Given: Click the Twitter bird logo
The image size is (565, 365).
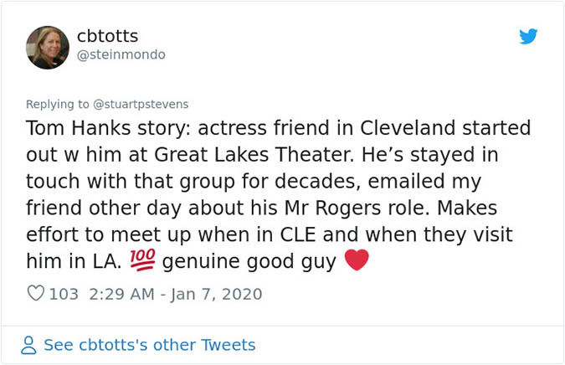Looking at the screenshot, I should (x=528, y=37).
